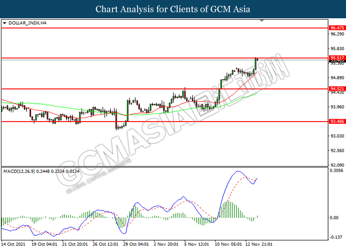Click the 95.830 price axis value

pyautogui.click(x=337, y=48)
